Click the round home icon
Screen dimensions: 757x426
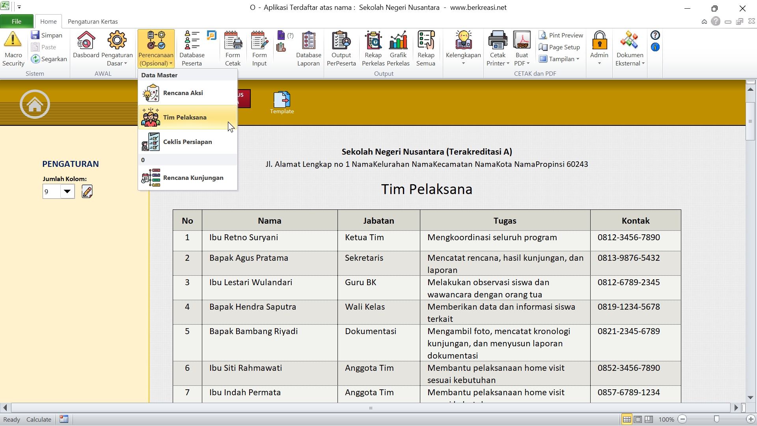tap(35, 104)
